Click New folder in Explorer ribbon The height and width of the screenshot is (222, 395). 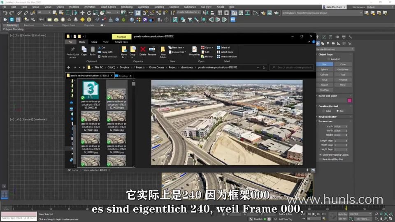(x=163, y=52)
